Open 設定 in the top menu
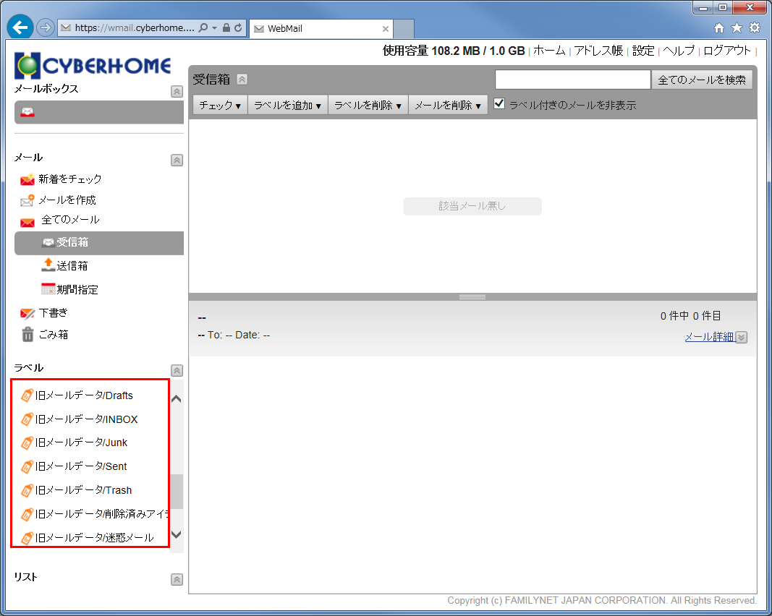 coord(642,51)
